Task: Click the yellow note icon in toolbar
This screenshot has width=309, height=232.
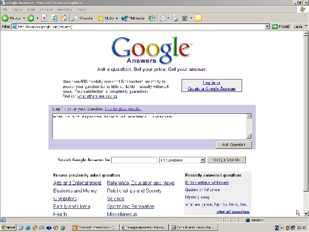Action: coord(198,18)
